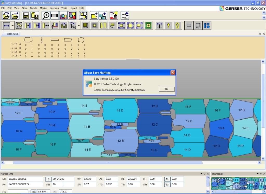Select the large 16 F piece at bottom

point(53,145)
